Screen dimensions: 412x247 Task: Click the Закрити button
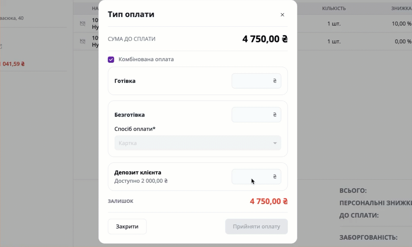pos(127,226)
